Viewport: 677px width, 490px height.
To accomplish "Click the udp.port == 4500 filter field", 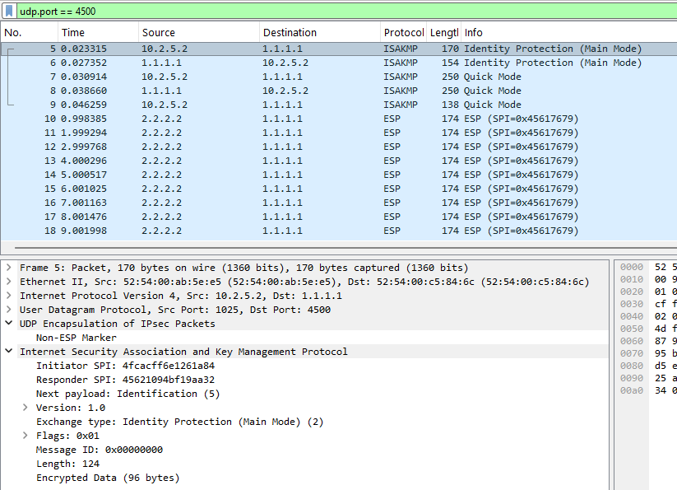I will click(x=329, y=10).
